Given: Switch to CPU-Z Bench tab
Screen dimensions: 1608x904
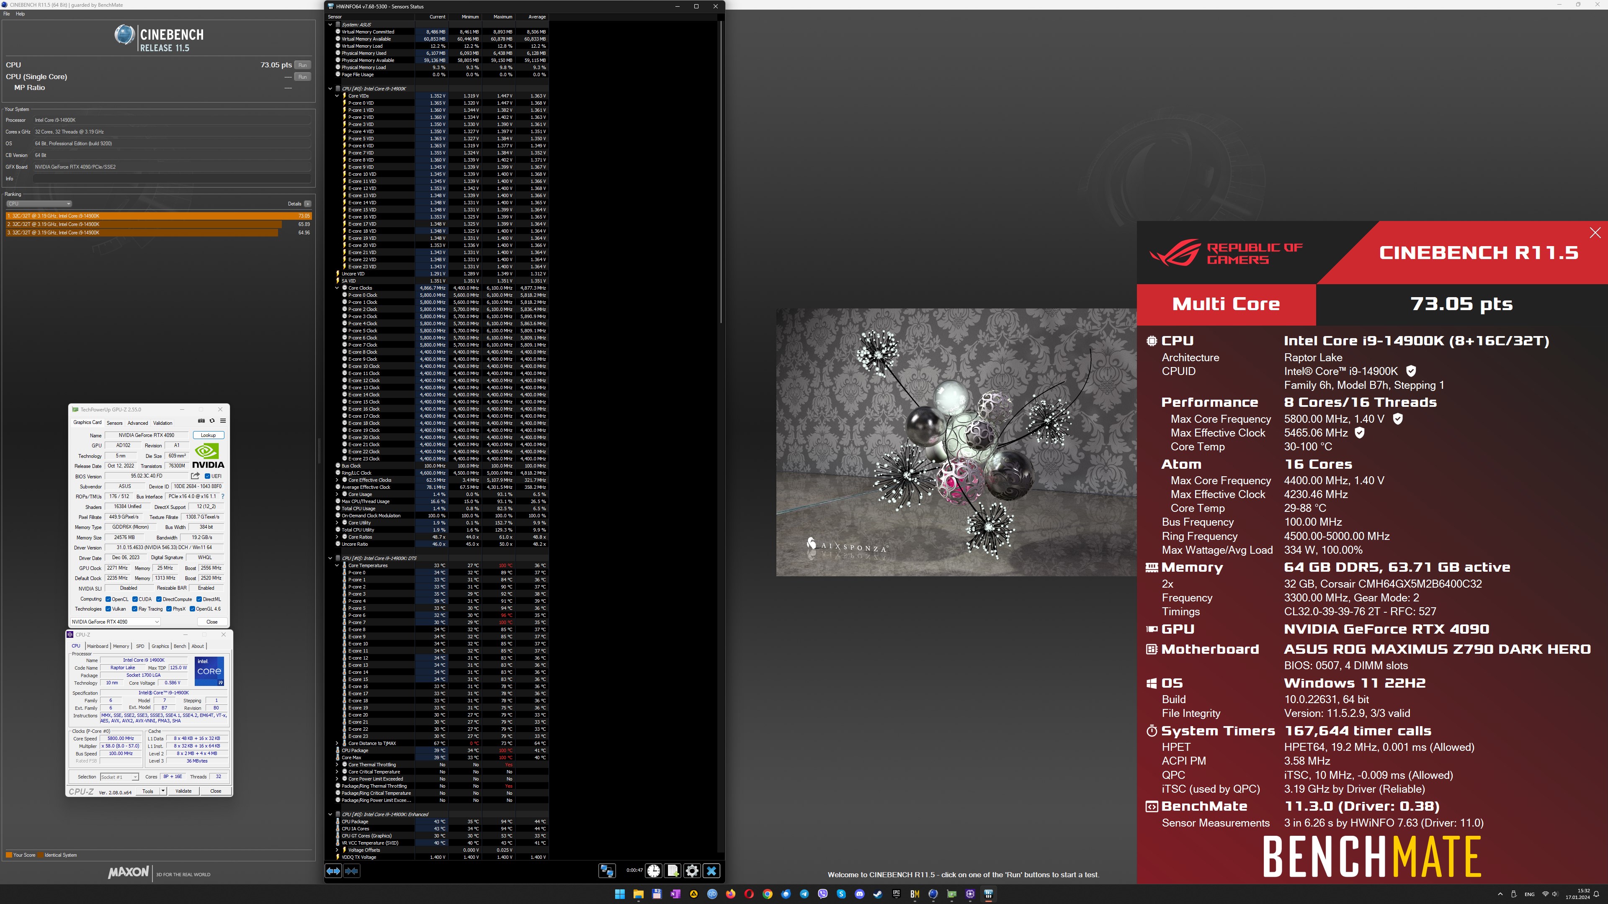Looking at the screenshot, I should [x=180, y=646].
